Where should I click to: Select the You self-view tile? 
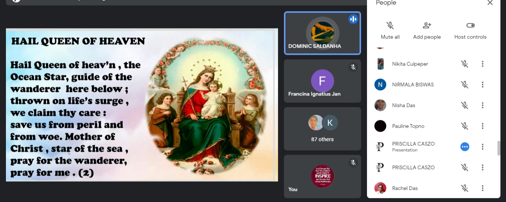[x=323, y=176]
